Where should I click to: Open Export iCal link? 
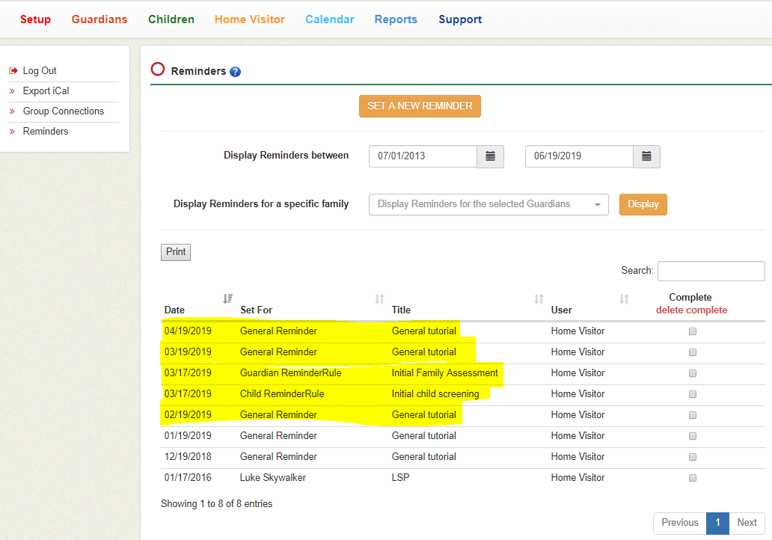pos(46,91)
